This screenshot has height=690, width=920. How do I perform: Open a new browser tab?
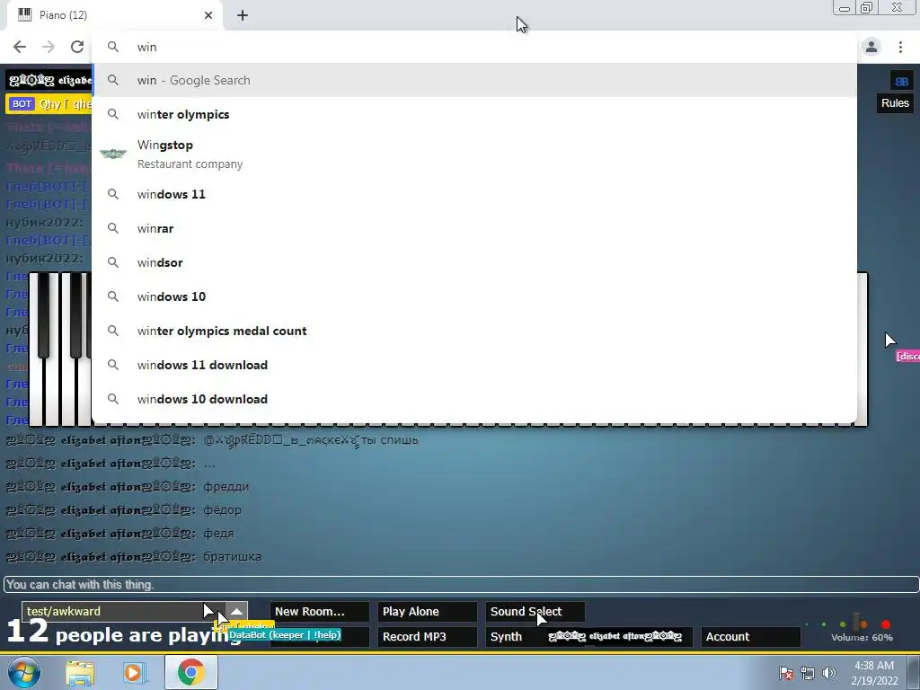click(243, 15)
